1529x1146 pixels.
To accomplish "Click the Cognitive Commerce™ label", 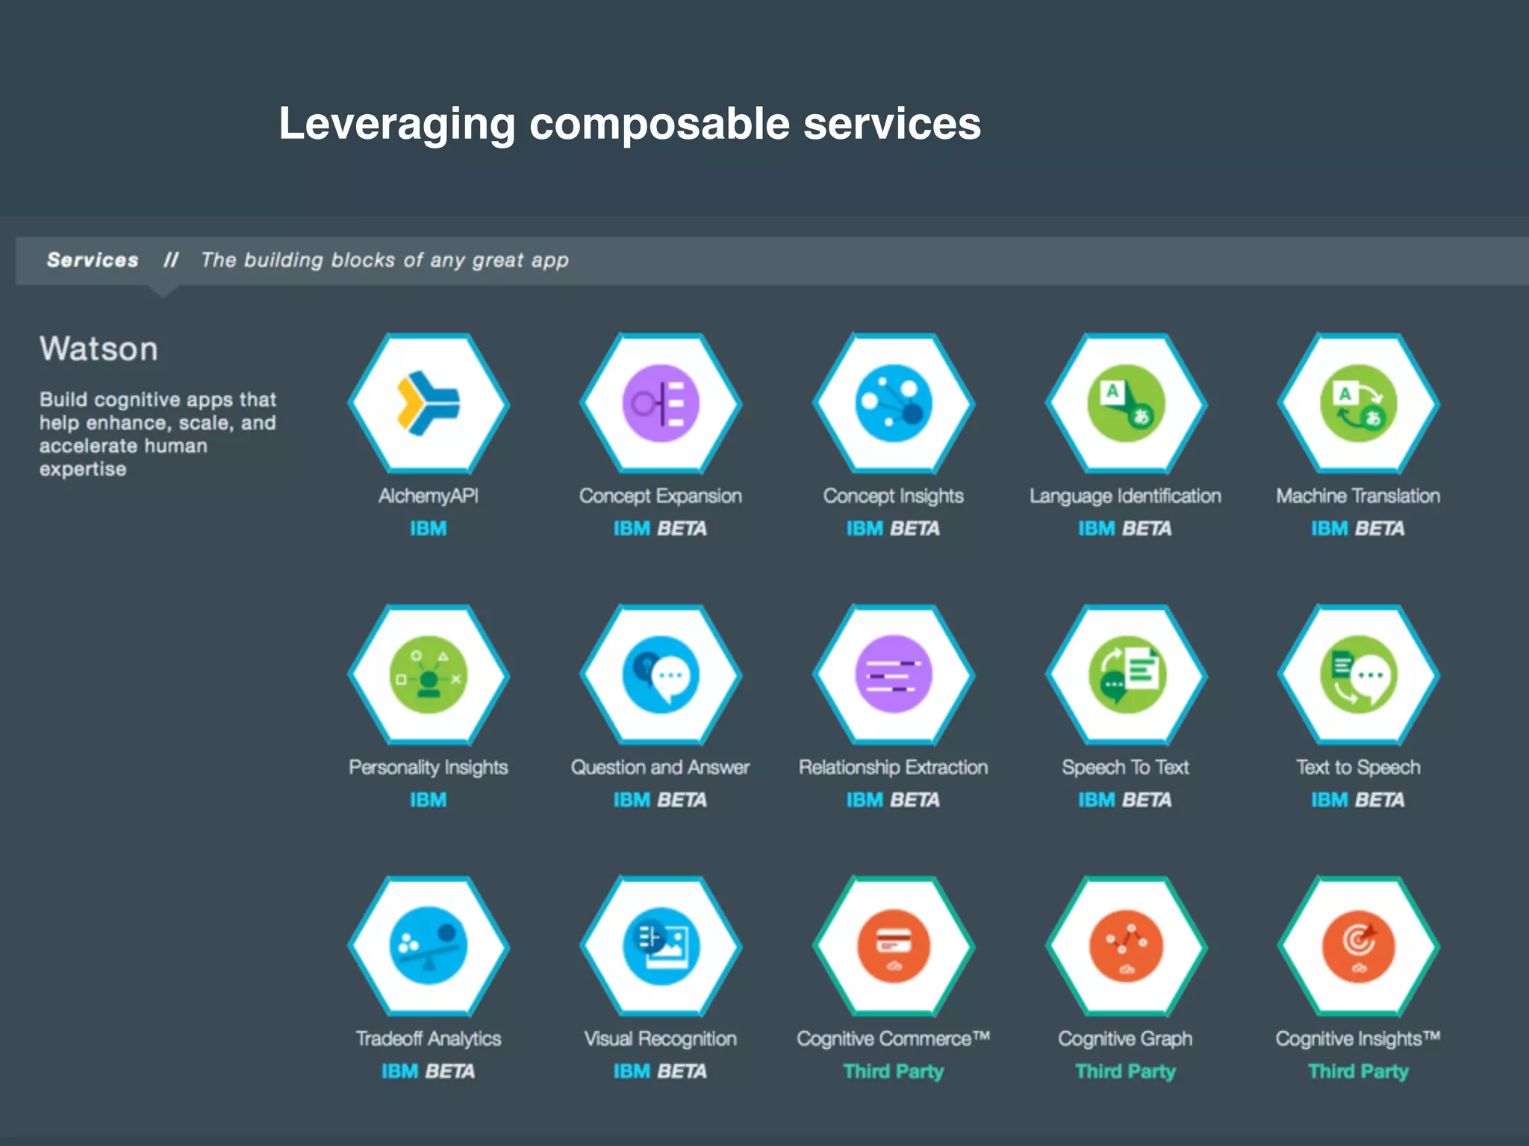I will [894, 1039].
